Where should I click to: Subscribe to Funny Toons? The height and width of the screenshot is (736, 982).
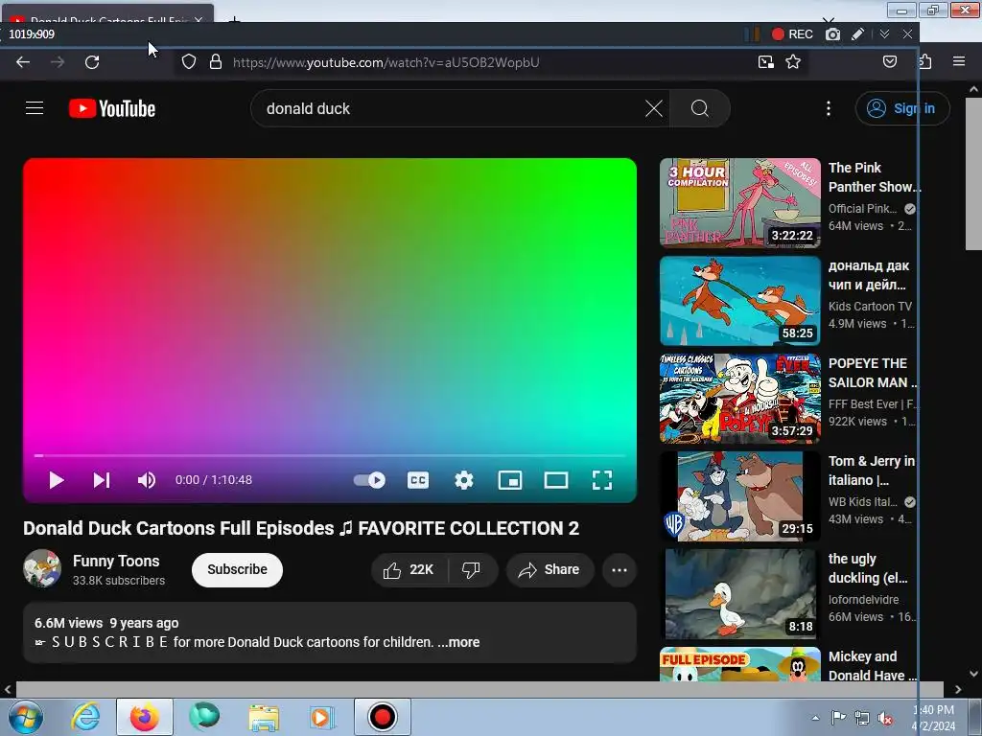point(238,569)
